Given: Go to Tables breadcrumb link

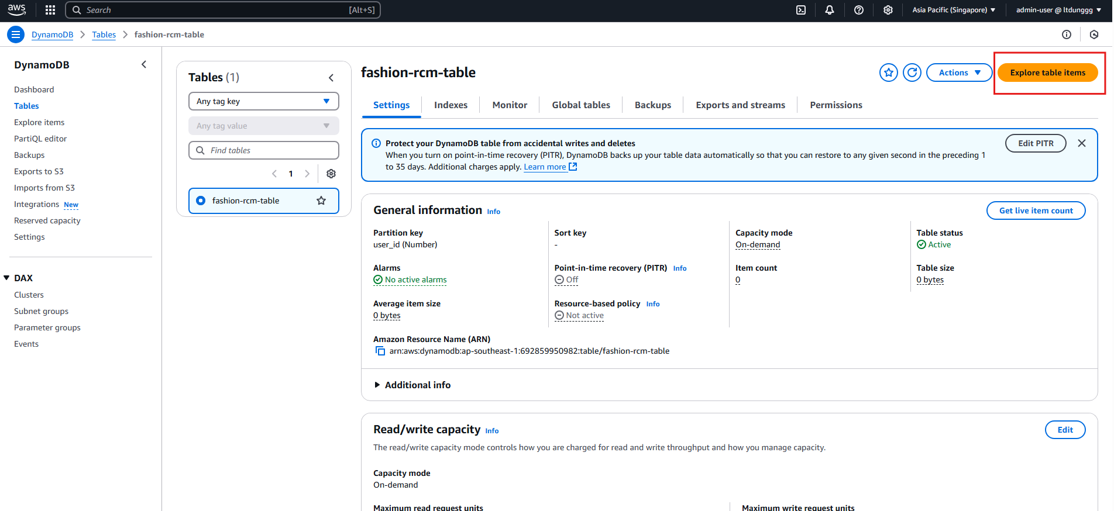Looking at the screenshot, I should coord(104,34).
